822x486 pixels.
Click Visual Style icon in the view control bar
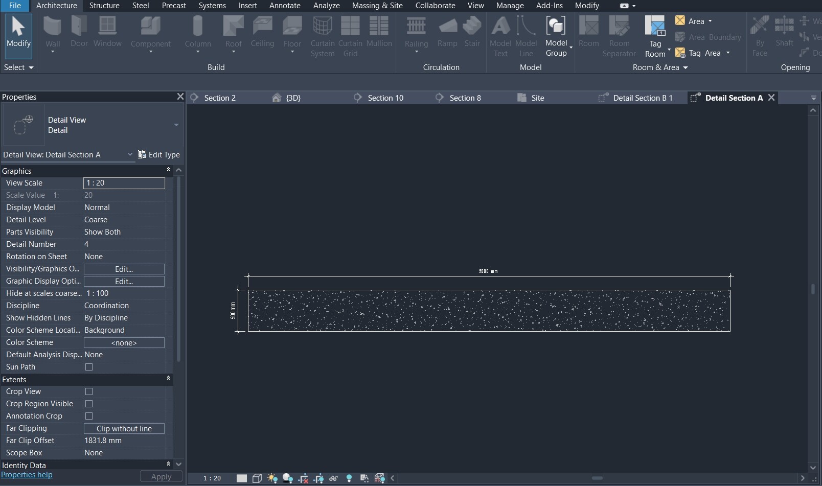tap(257, 478)
